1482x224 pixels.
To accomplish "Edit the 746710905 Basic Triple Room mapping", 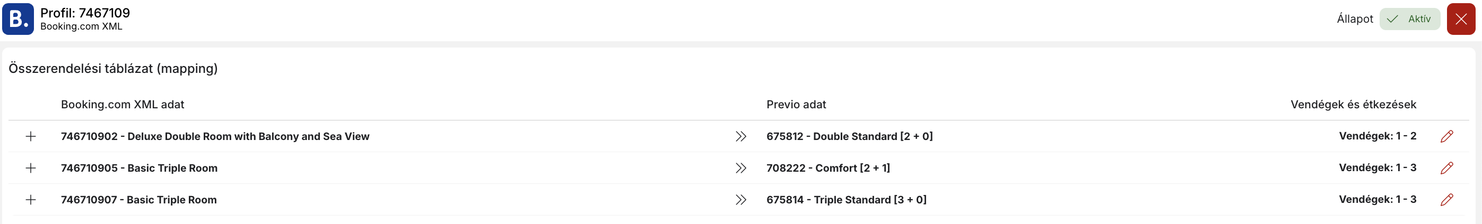I will pyautogui.click(x=1446, y=168).
